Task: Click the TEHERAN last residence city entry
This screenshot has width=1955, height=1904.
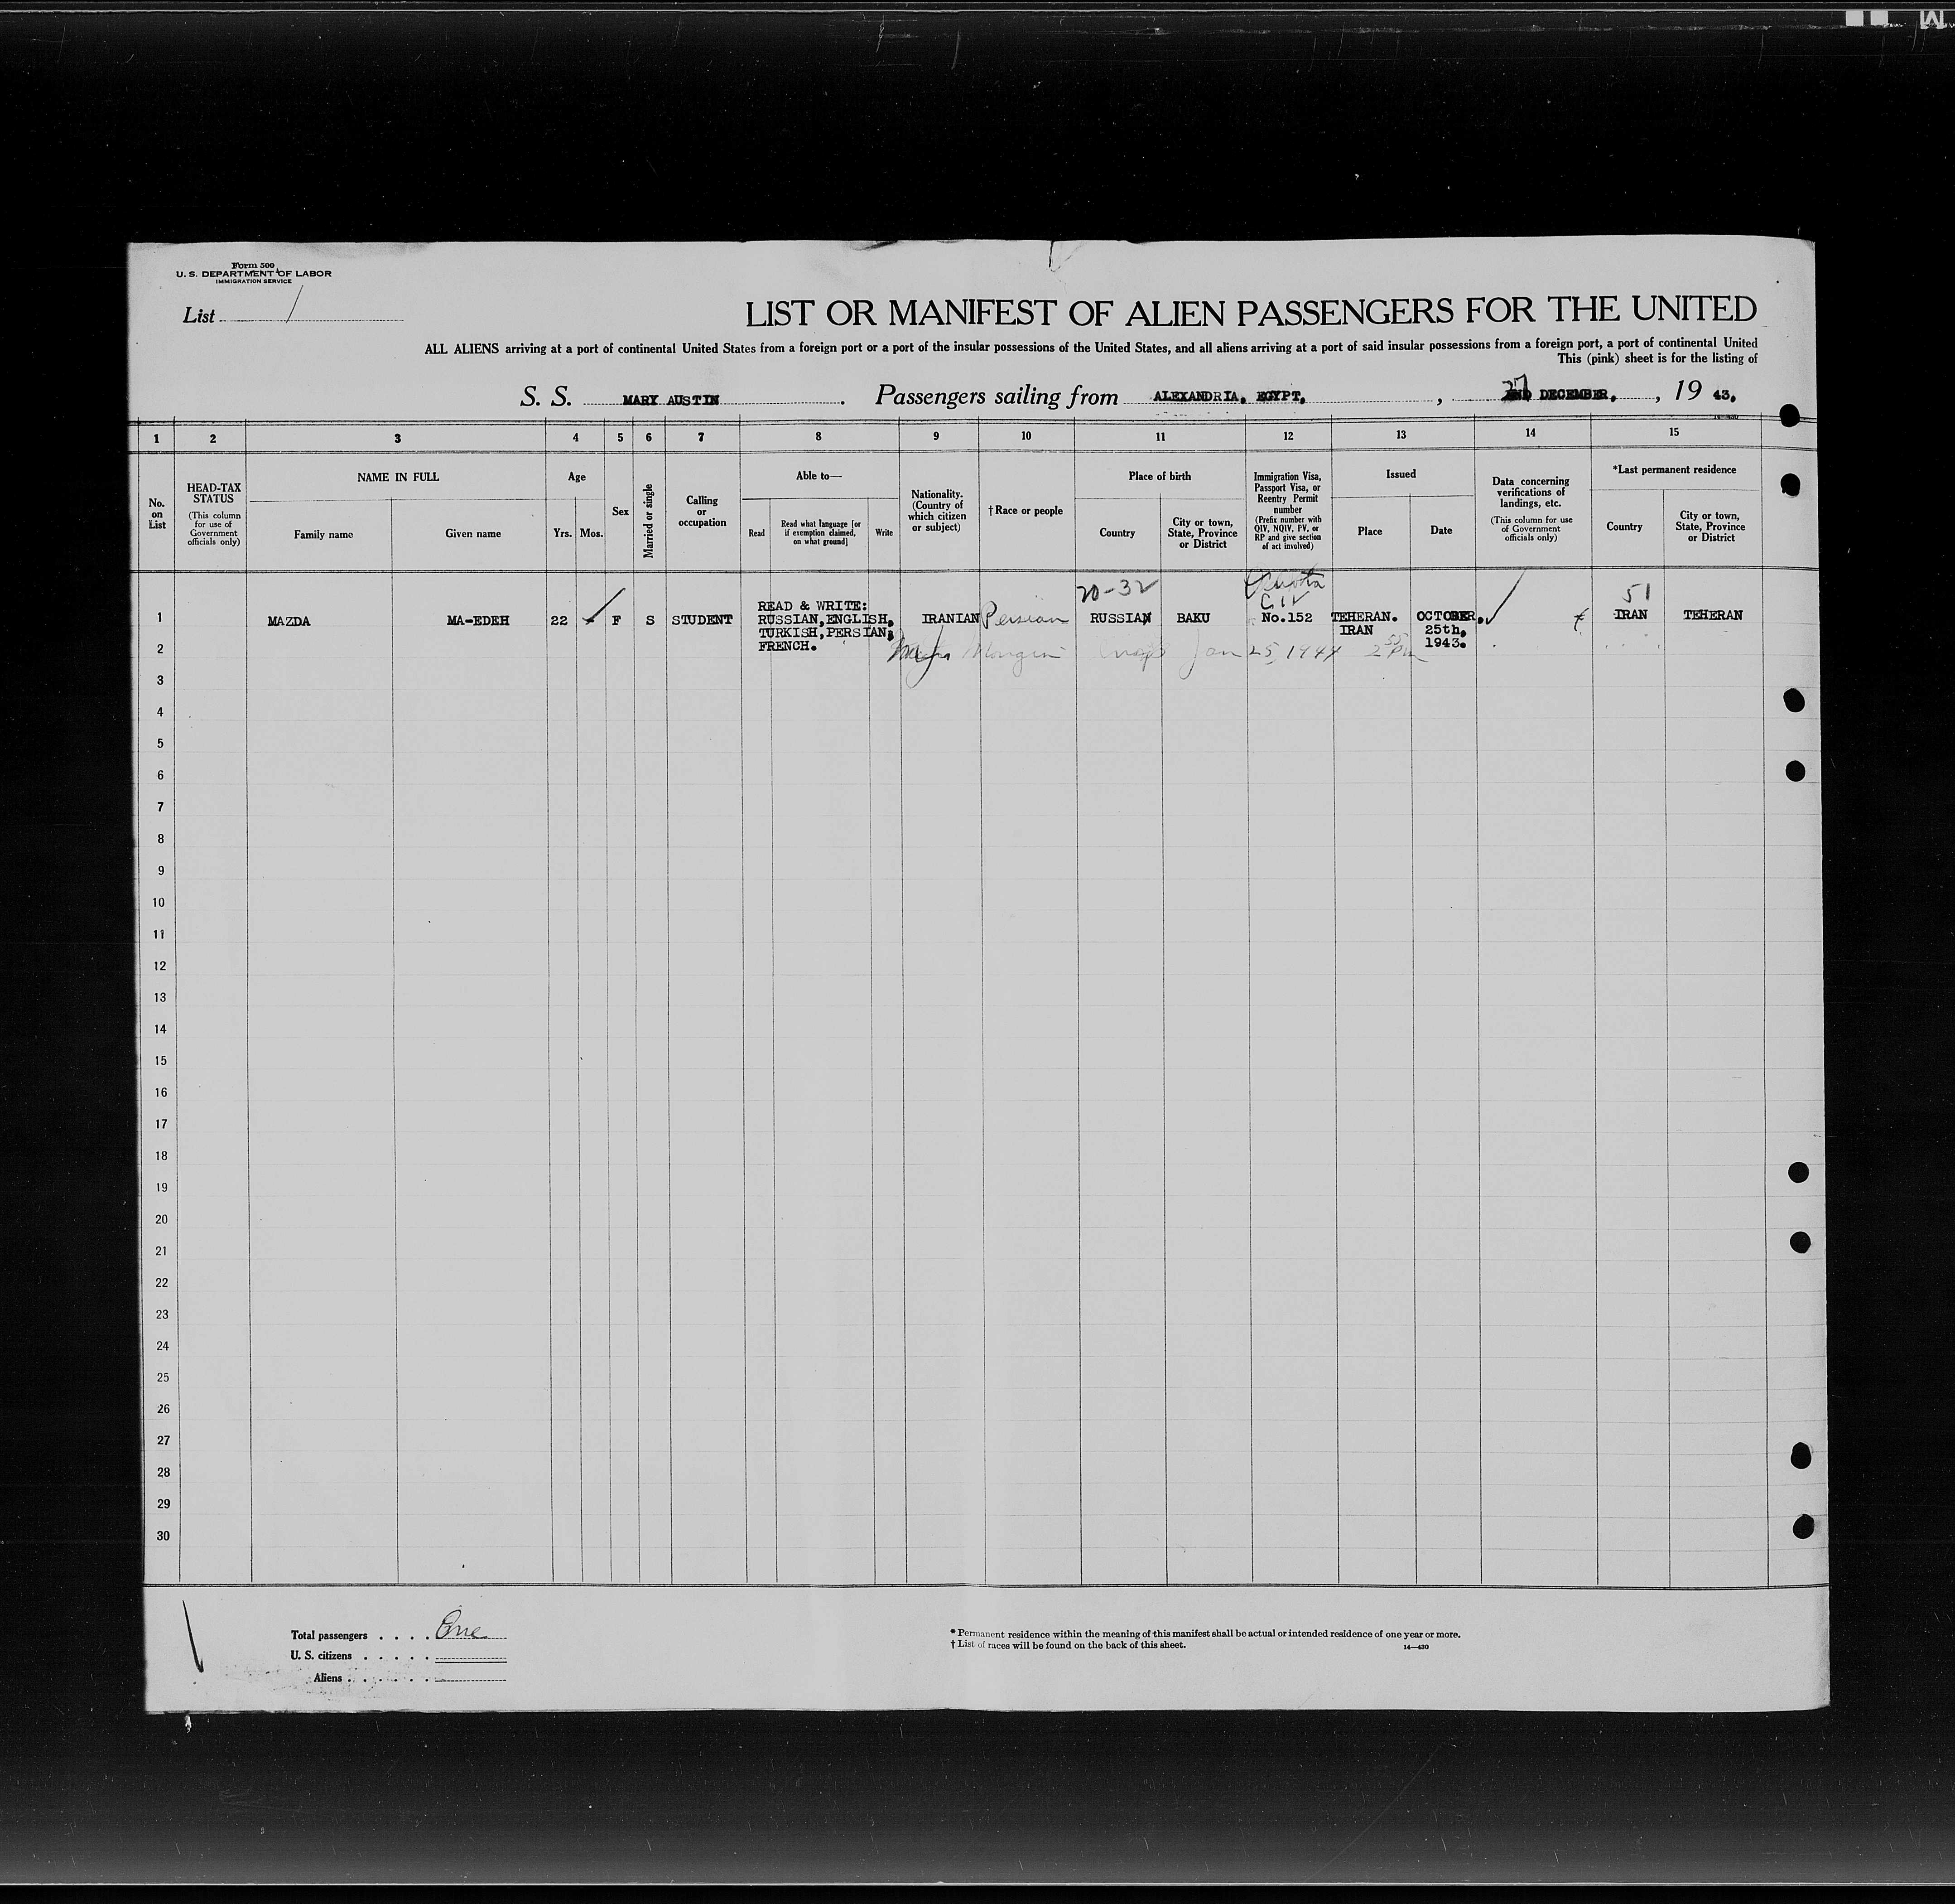Action: click(x=1712, y=615)
